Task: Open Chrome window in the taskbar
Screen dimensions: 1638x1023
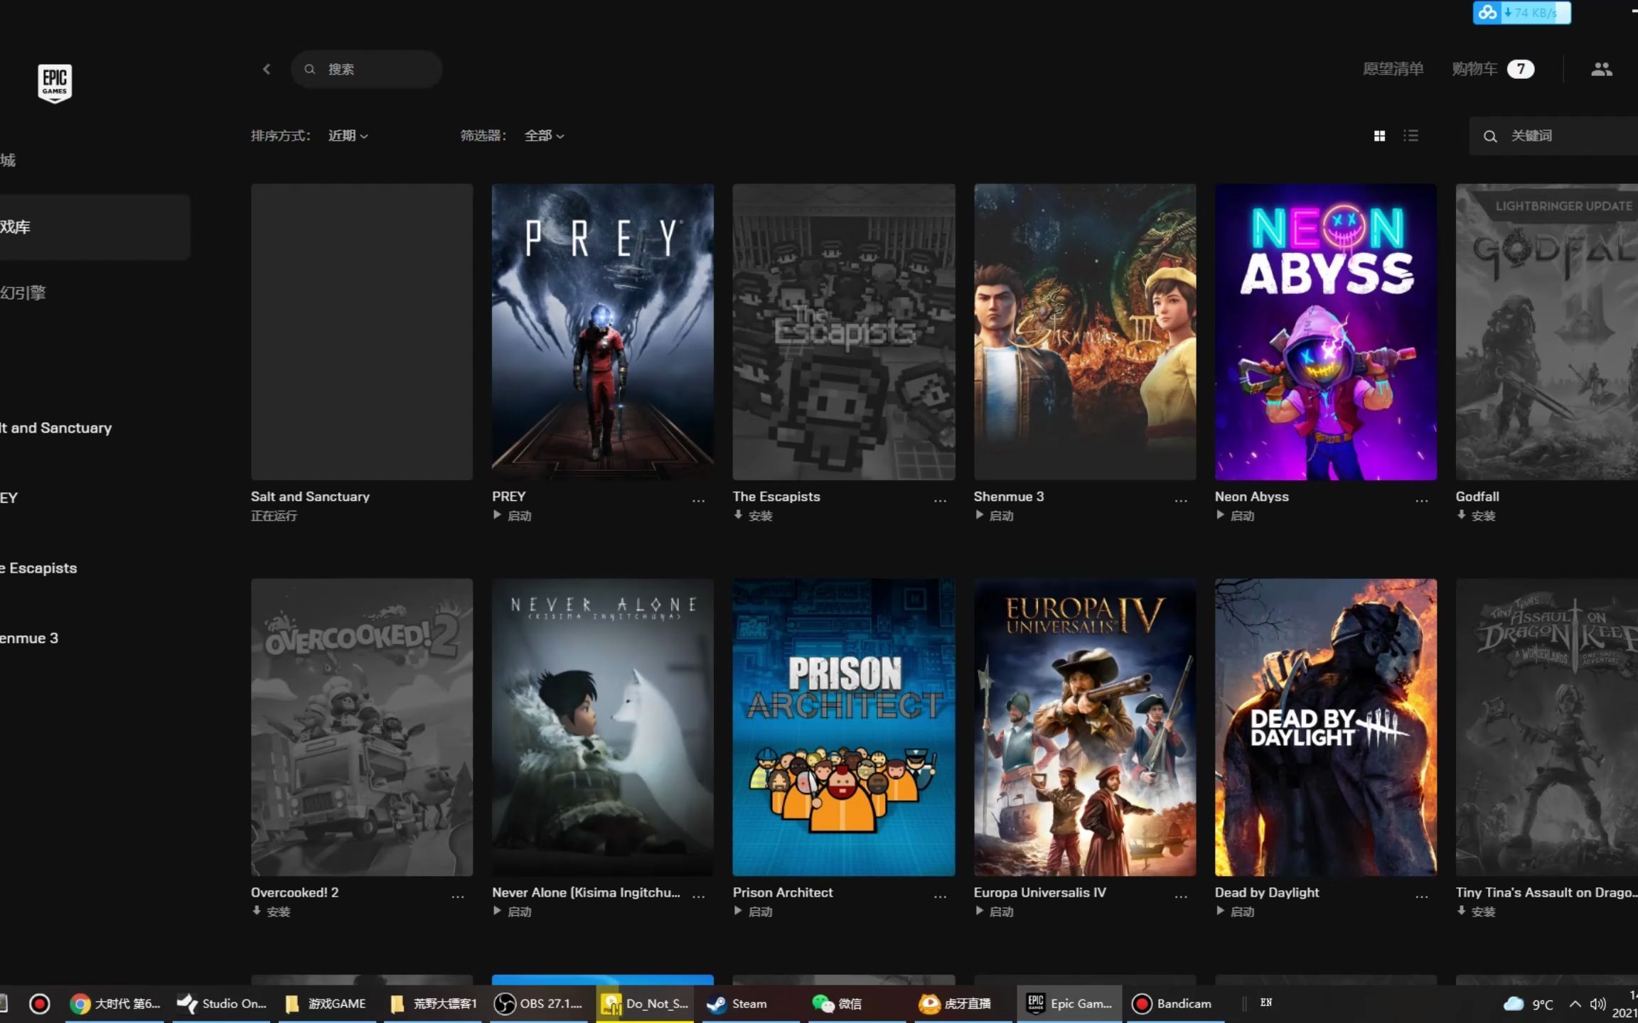Action: [x=115, y=1004]
